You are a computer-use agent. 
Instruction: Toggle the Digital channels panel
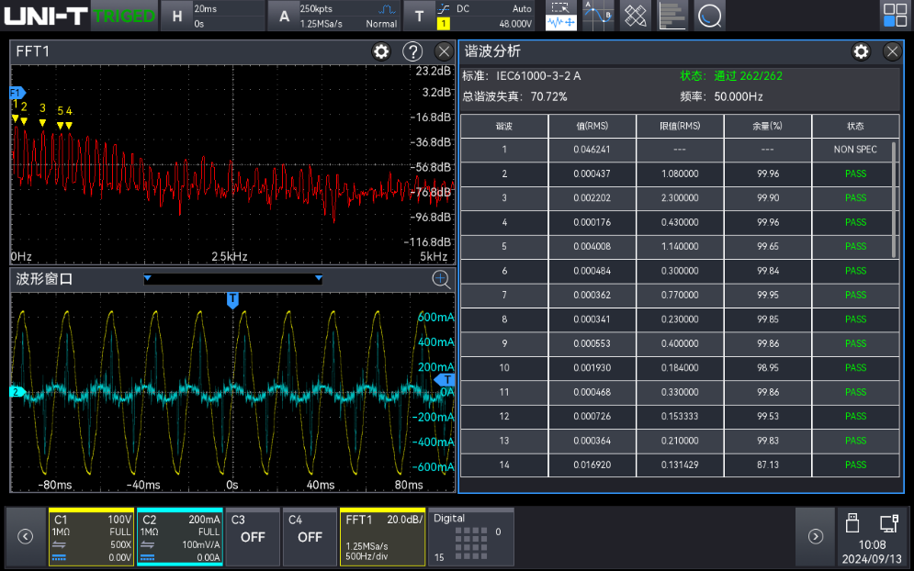click(469, 536)
